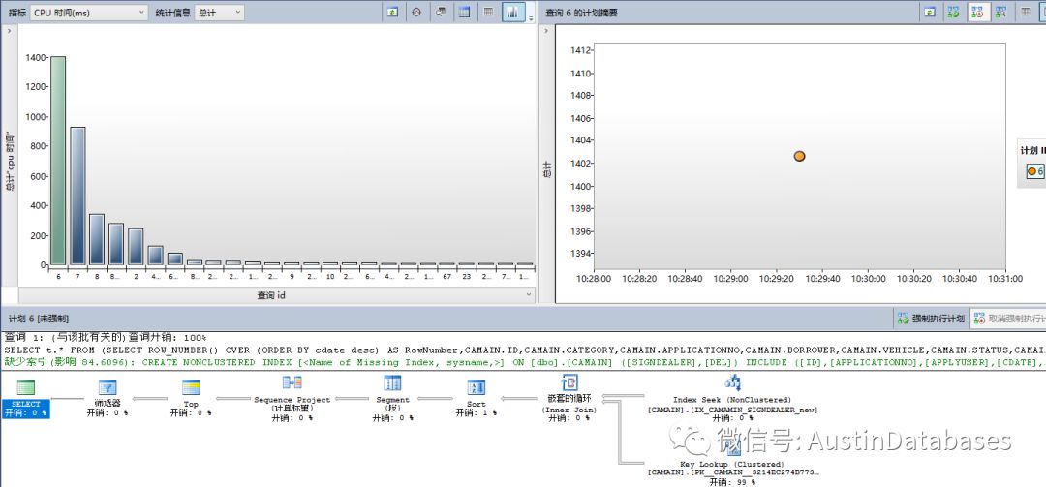Click the Nested Loops (Inner Join) operator
The height and width of the screenshot is (487, 1046).
pyautogui.click(x=569, y=383)
